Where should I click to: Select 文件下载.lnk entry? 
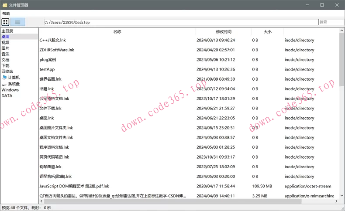point(50,108)
